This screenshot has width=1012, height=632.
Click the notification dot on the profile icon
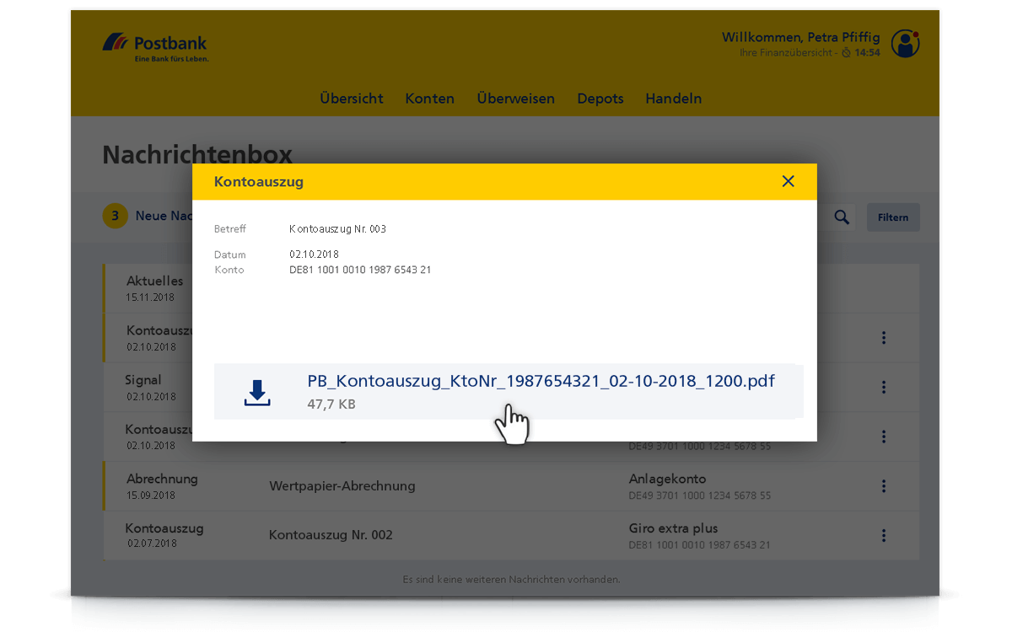point(916,34)
